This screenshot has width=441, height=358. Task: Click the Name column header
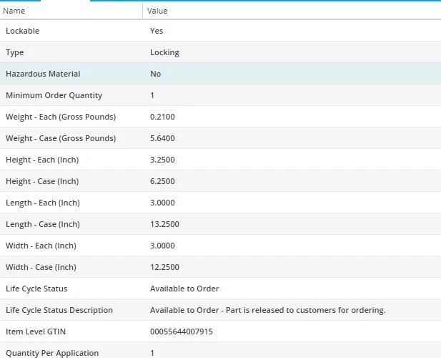(x=14, y=11)
